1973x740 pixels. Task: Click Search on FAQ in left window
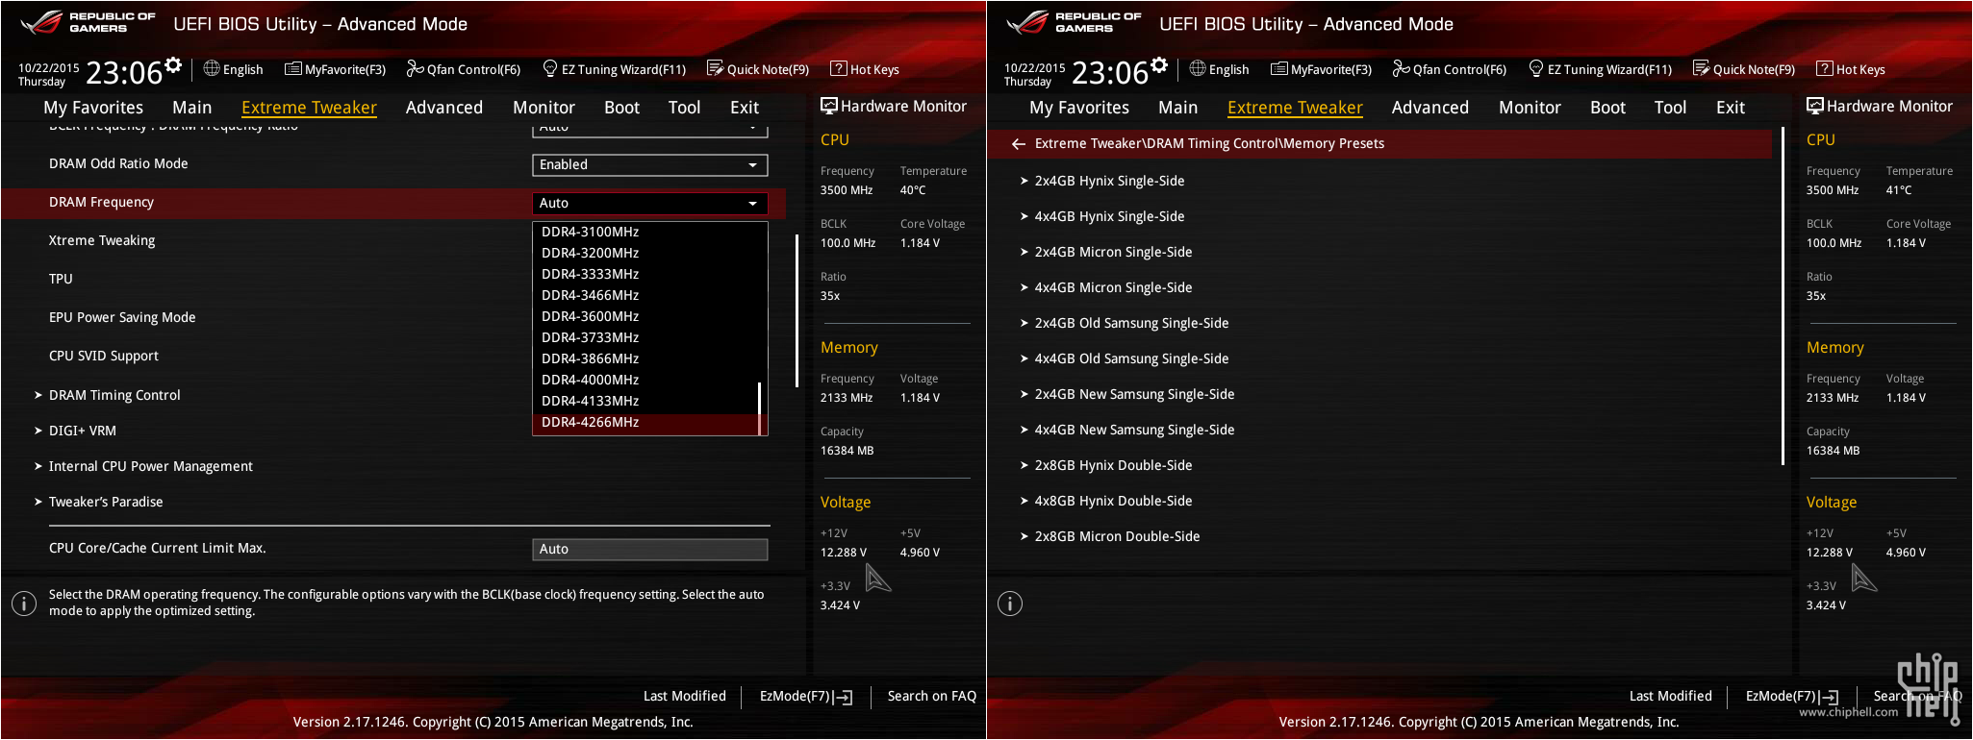(x=931, y=696)
